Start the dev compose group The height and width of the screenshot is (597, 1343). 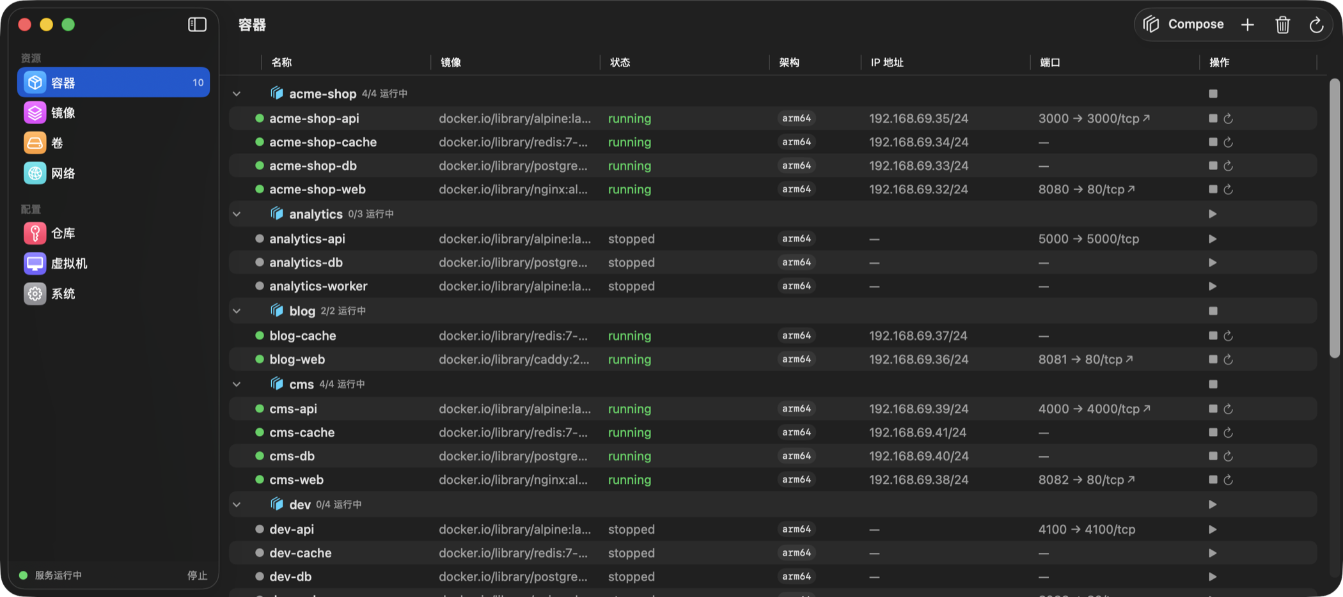[1213, 504]
